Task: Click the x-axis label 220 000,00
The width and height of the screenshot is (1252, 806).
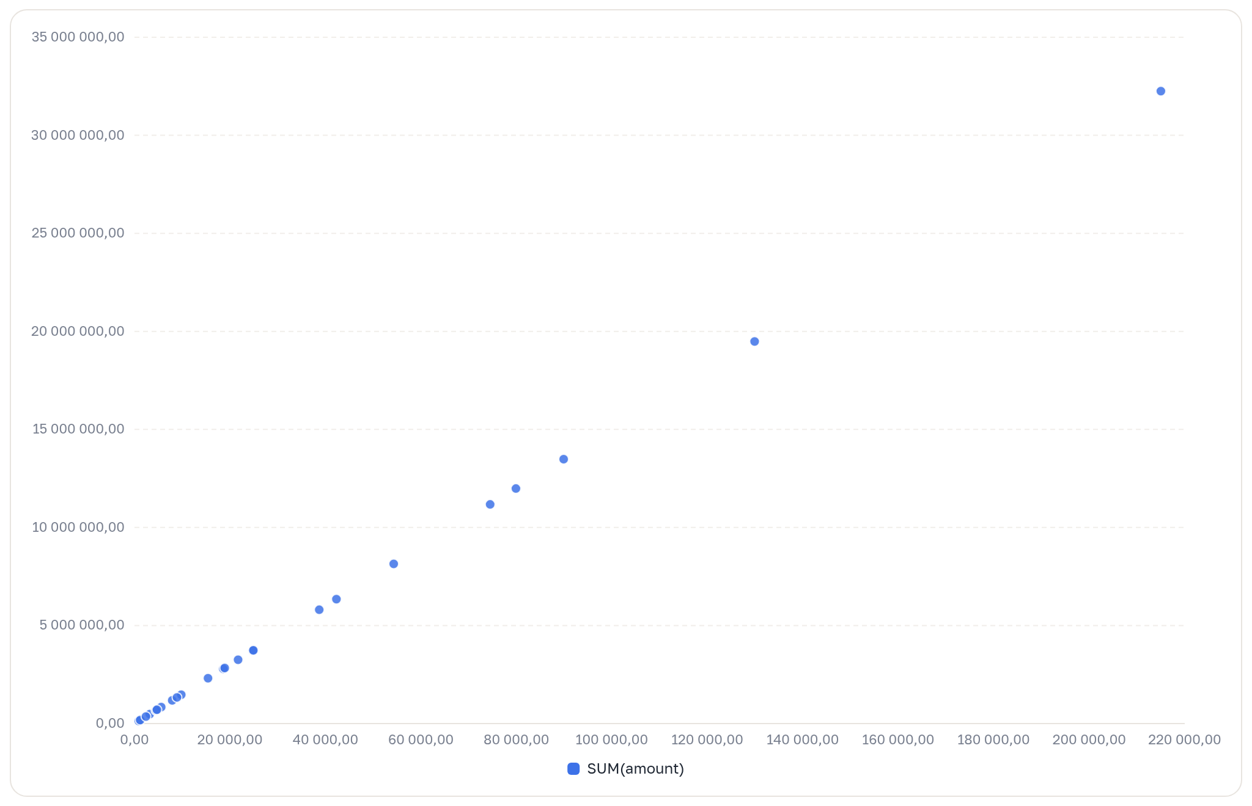Action: [1184, 739]
